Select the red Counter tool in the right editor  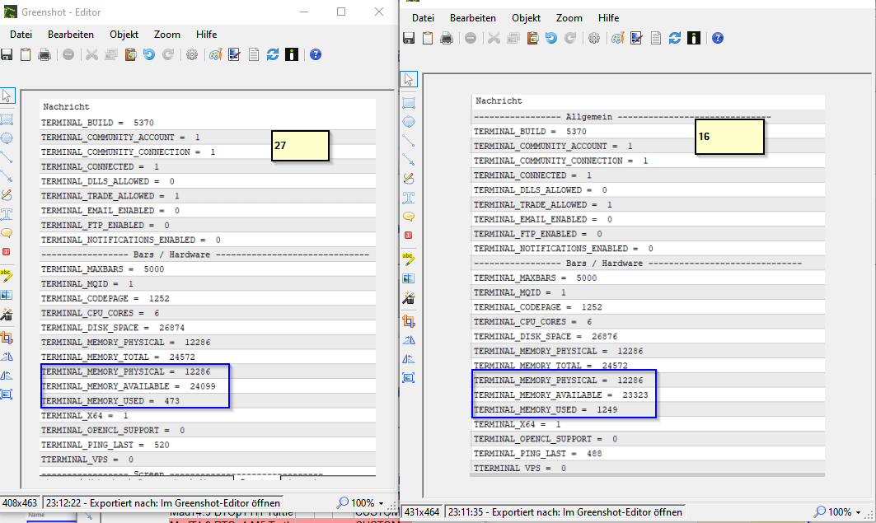(x=409, y=236)
